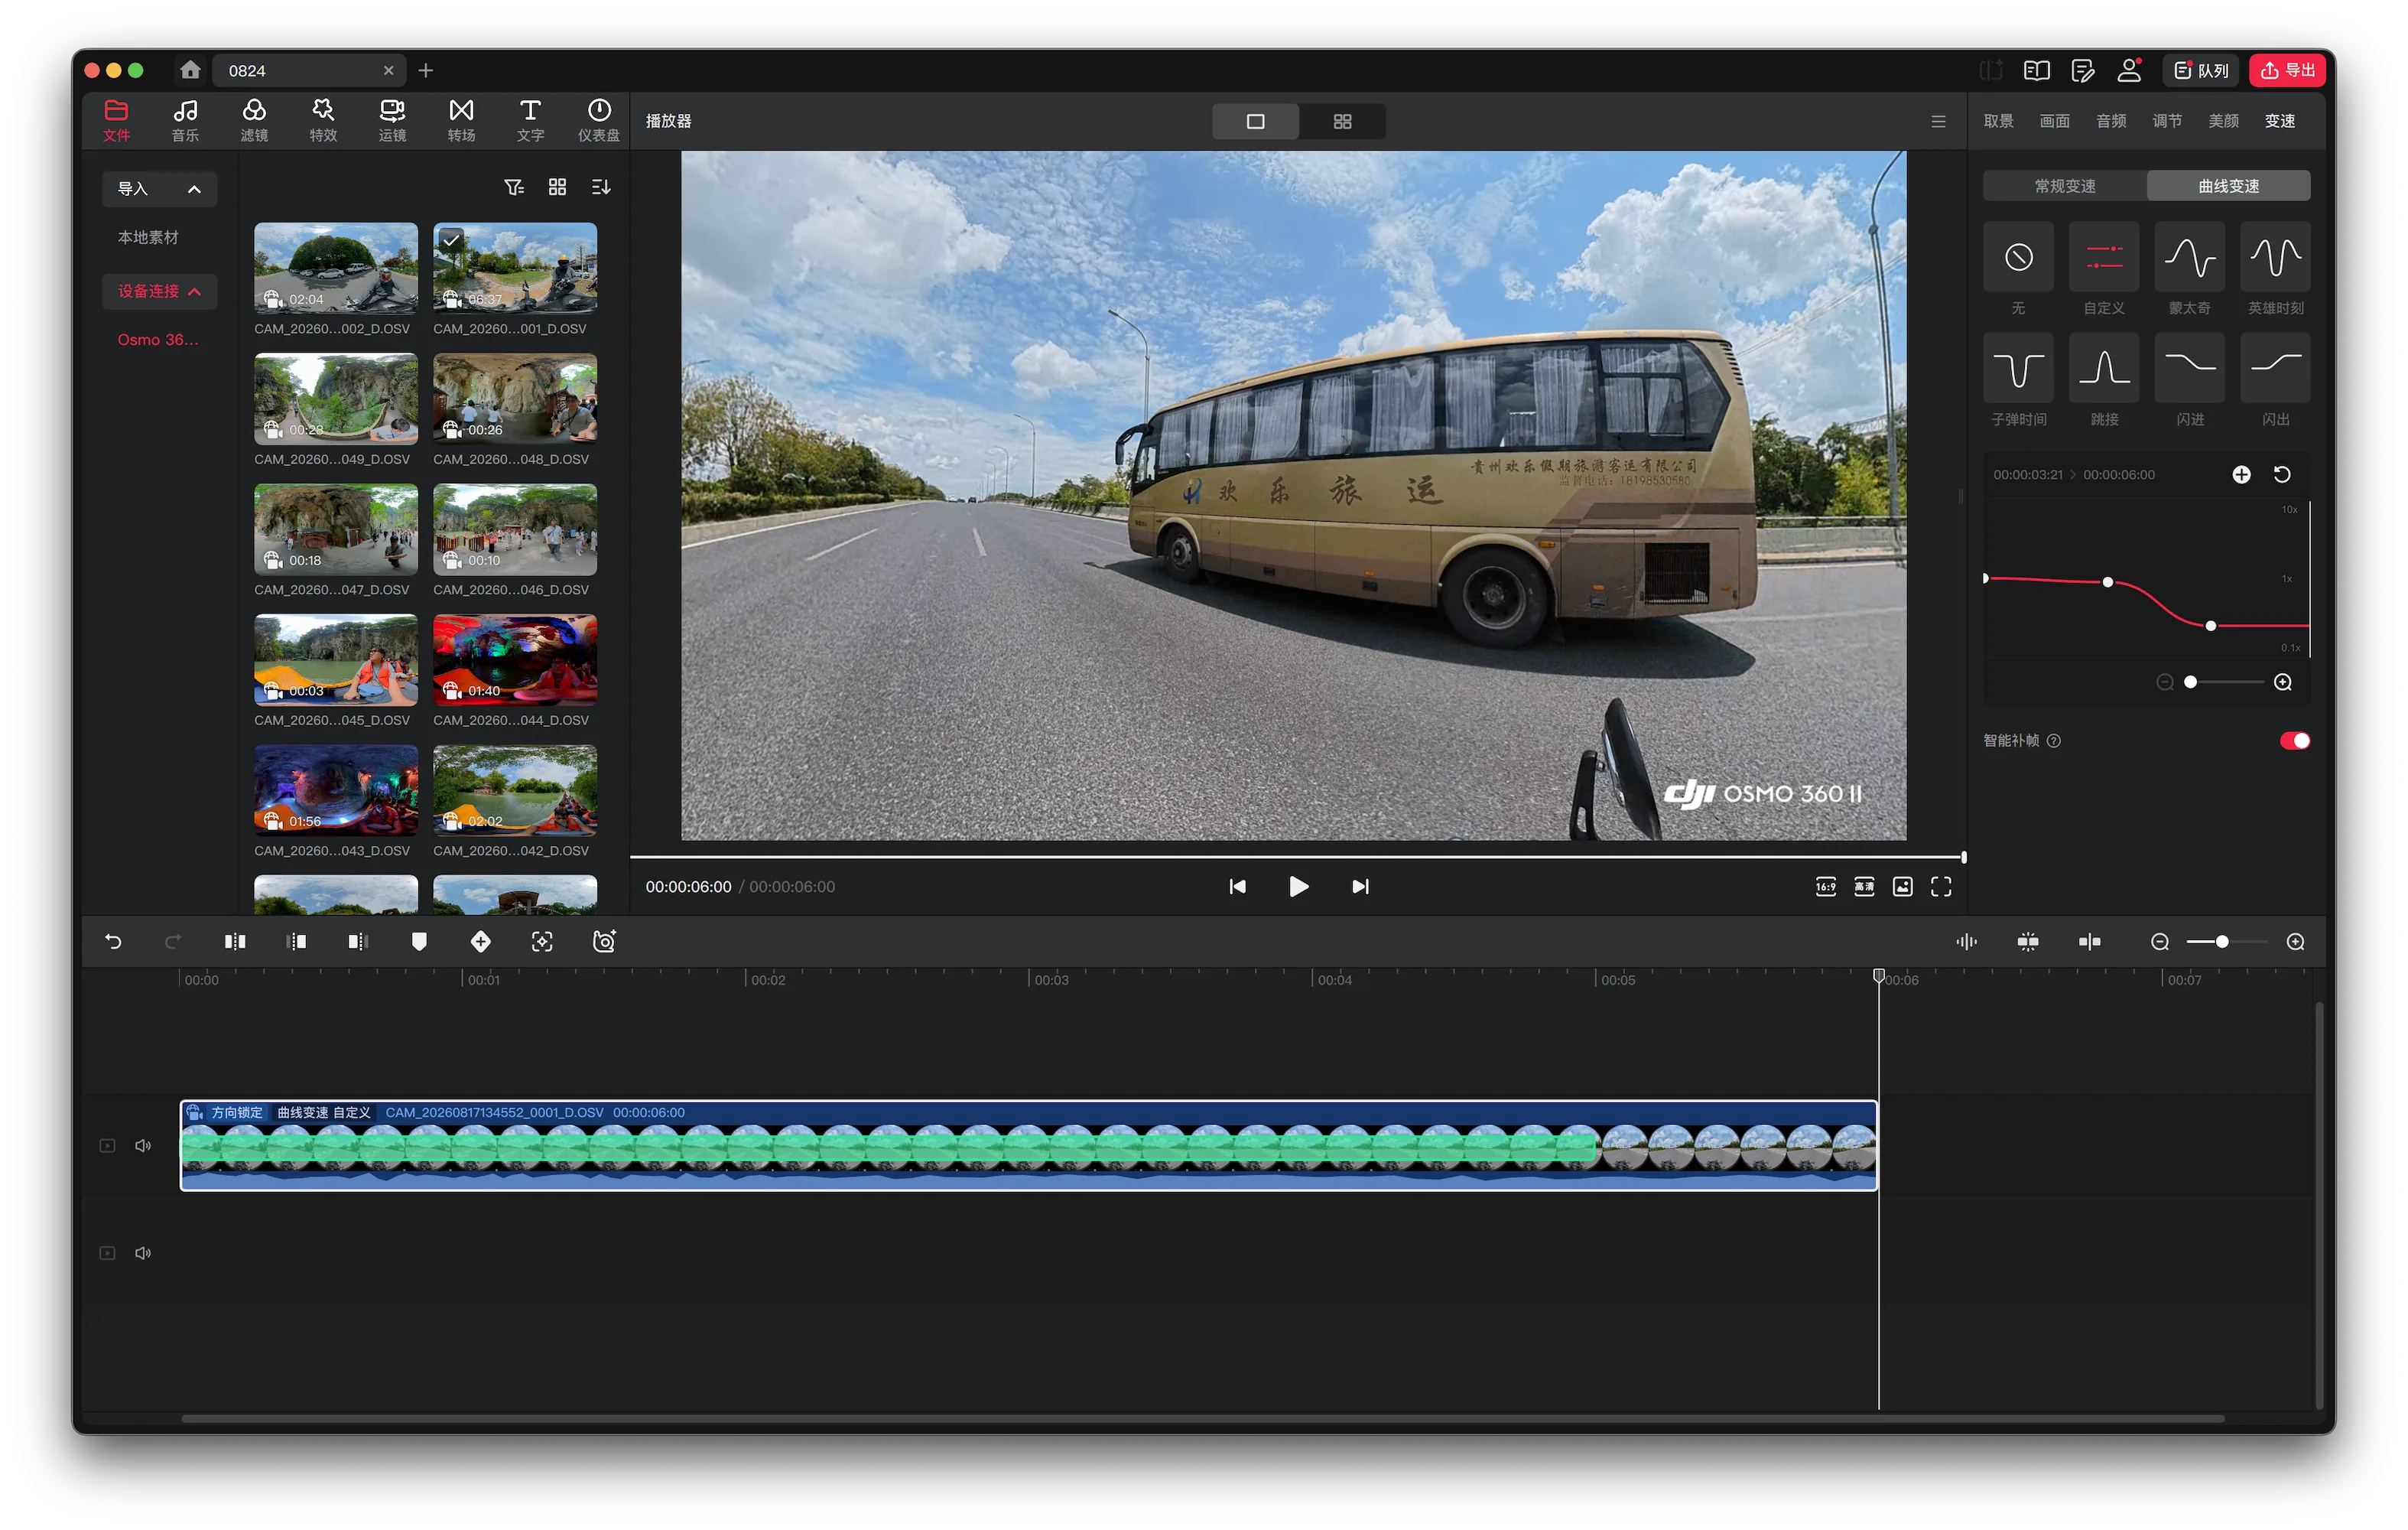This screenshot has height=1530, width=2408.
Task: Open the 文字 text panel
Action: (x=530, y=120)
